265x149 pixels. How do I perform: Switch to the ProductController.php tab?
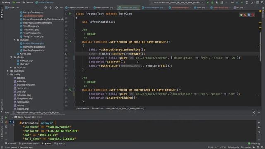tap(78, 7)
